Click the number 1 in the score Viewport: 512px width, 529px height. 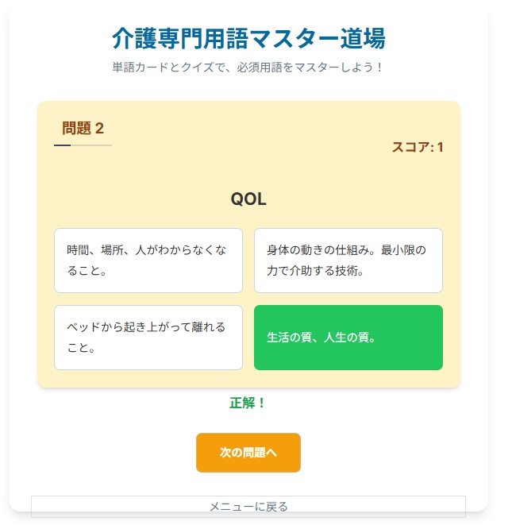click(x=440, y=147)
